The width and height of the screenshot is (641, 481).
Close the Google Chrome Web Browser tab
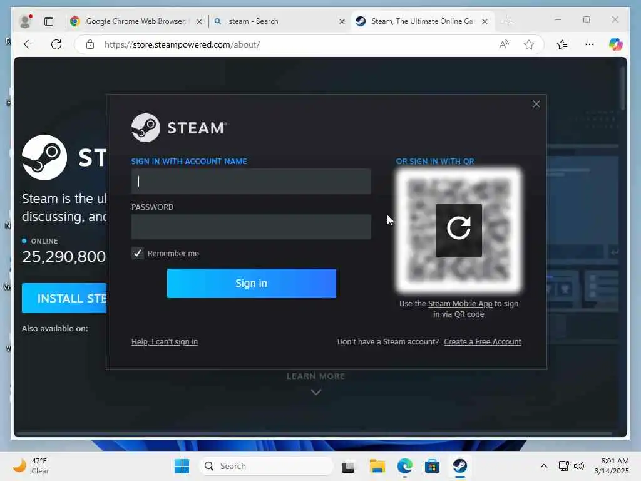point(199,22)
